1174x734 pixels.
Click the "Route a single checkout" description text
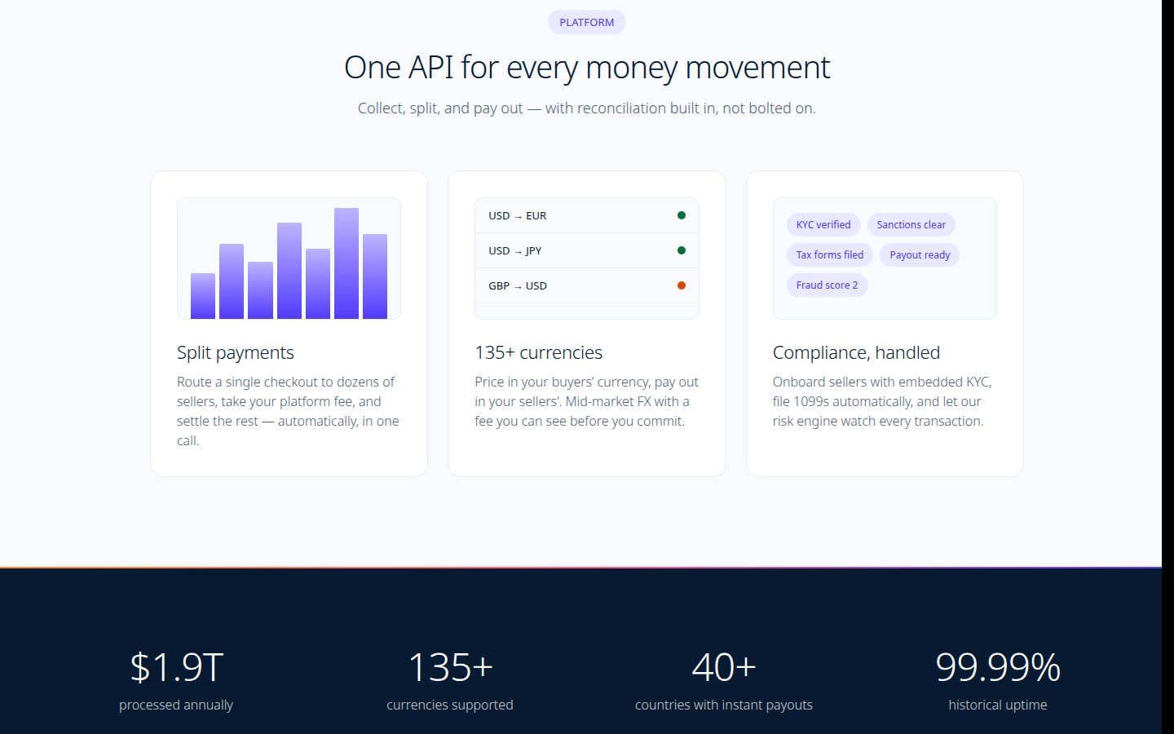tap(289, 411)
